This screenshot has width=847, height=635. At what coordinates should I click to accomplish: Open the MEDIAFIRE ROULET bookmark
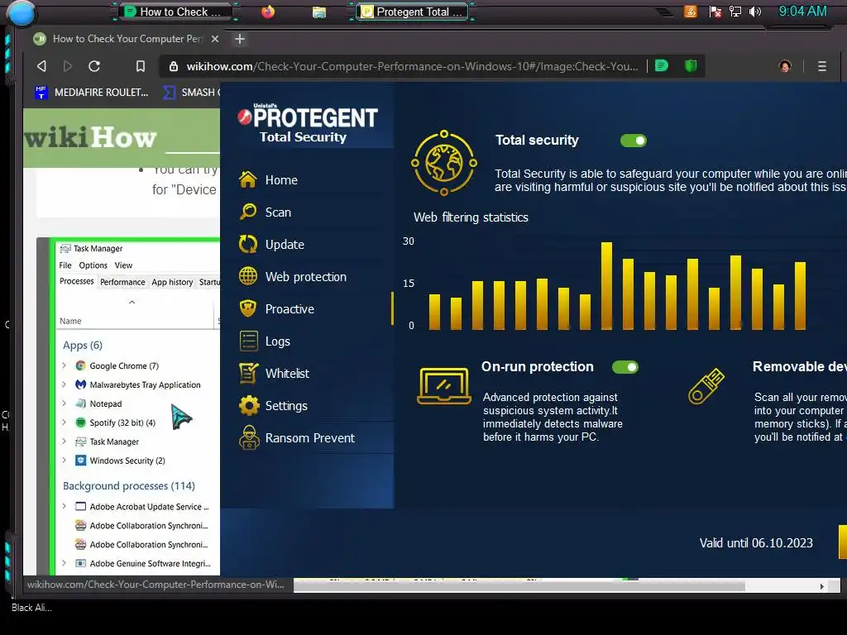(x=92, y=93)
